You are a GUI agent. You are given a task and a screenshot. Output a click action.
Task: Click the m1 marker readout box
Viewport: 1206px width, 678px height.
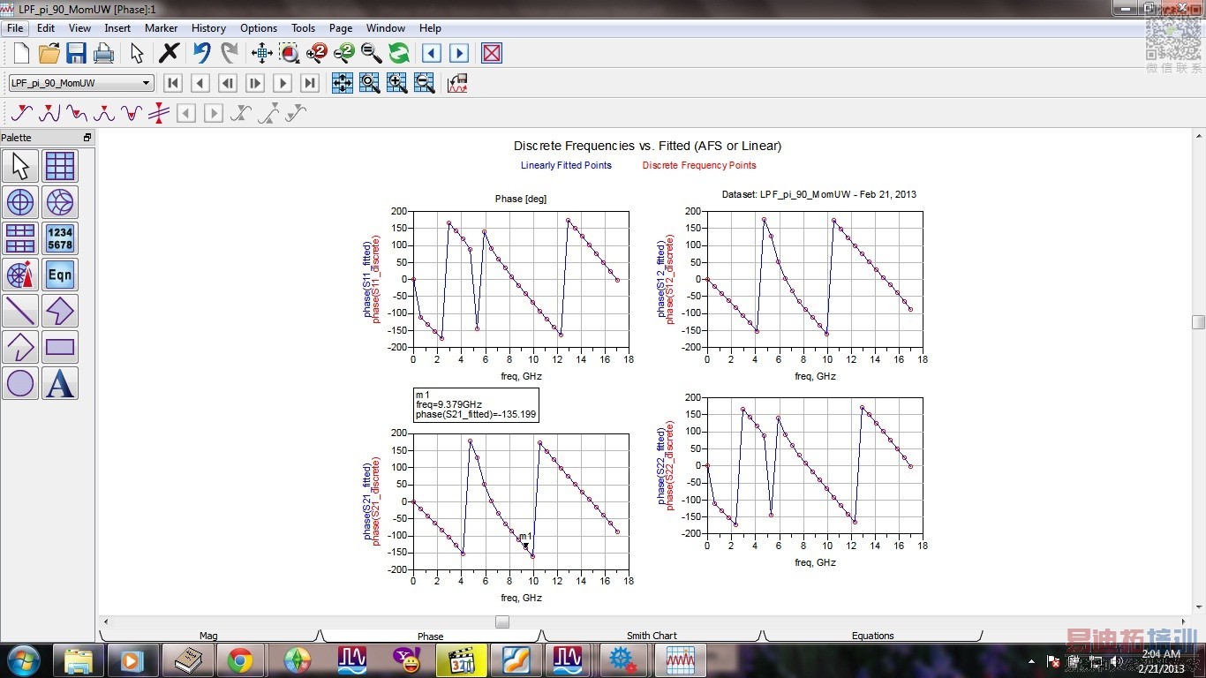pos(476,405)
